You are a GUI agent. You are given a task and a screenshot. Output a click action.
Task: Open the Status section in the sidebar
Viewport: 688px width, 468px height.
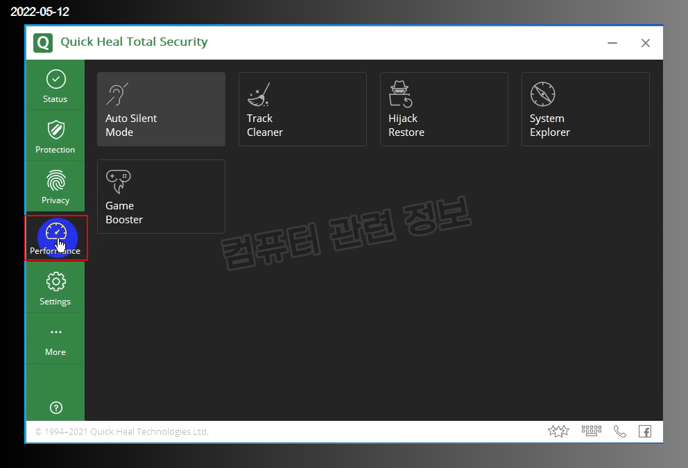tap(55, 85)
